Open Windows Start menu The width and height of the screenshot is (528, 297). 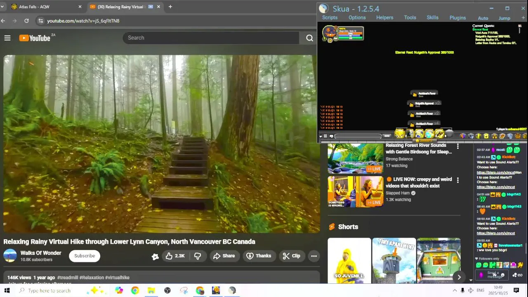coord(7,290)
